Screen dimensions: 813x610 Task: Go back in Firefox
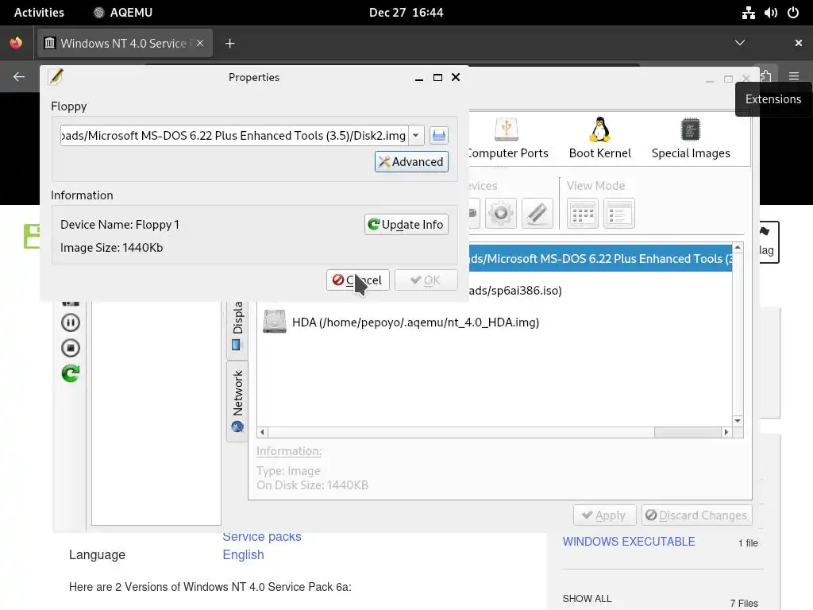tap(19, 77)
